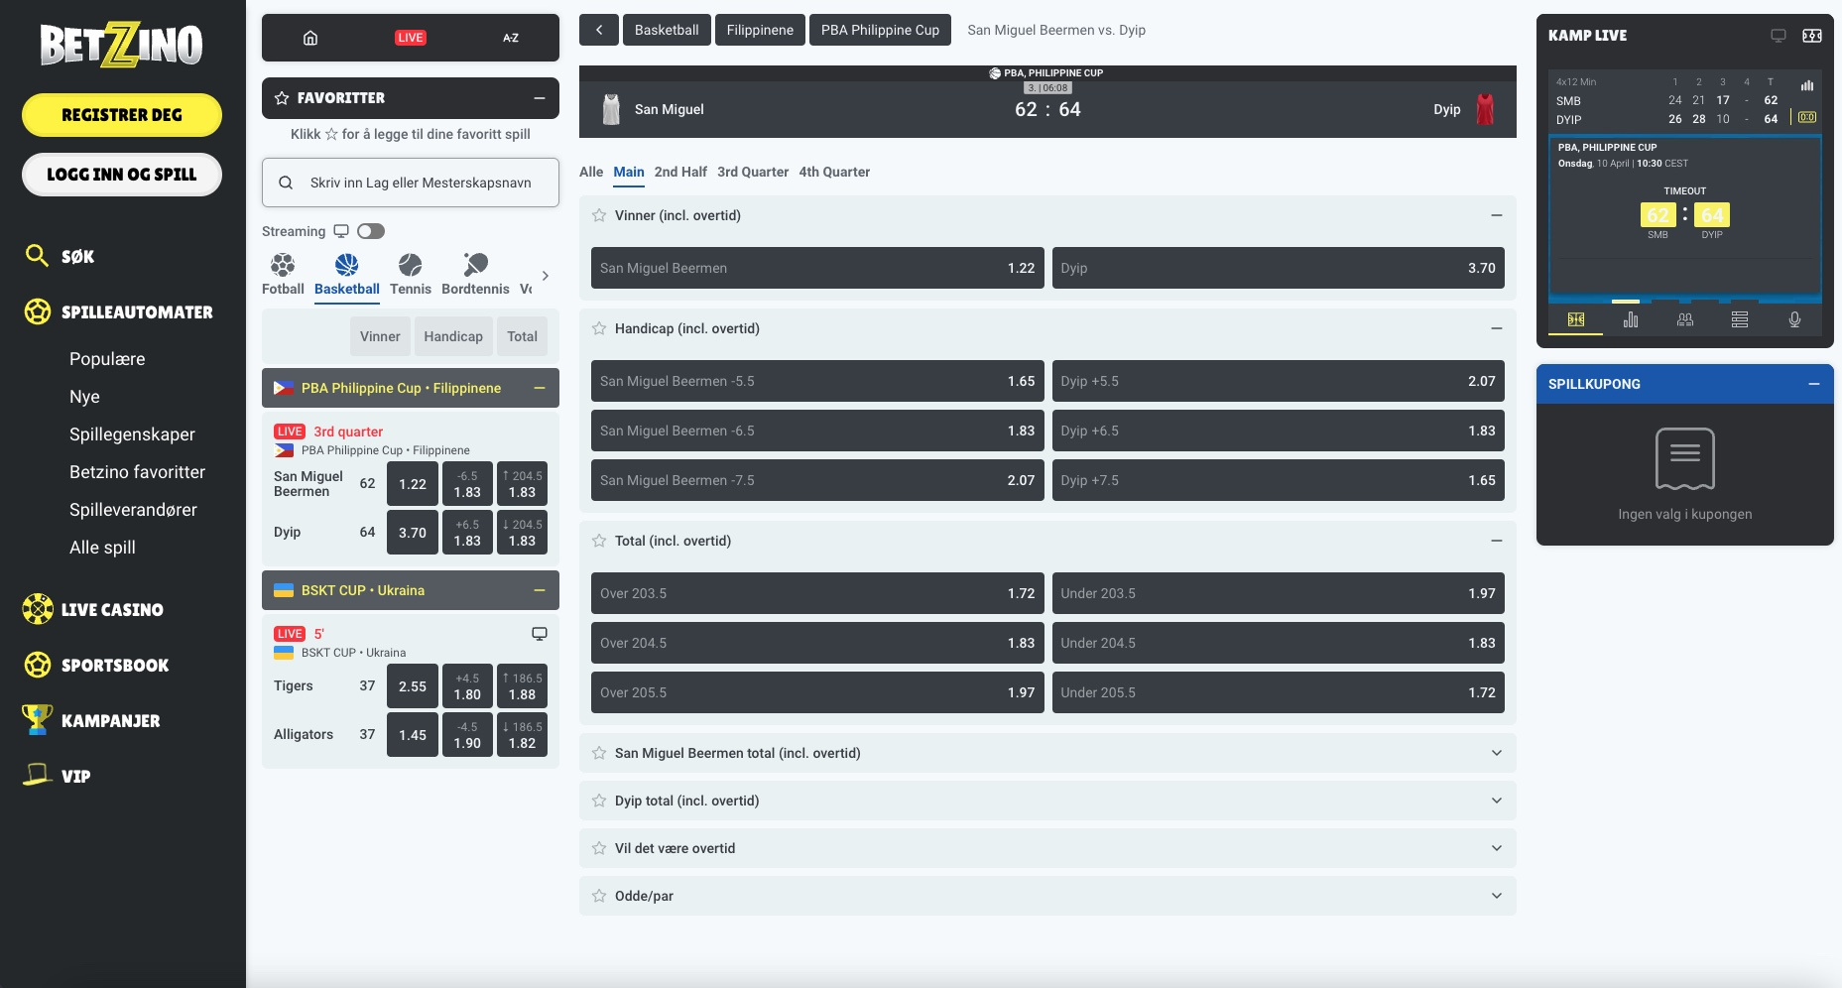Click the home icon in the sports navigation
The height and width of the screenshot is (988, 1842).
[x=310, y=38]
